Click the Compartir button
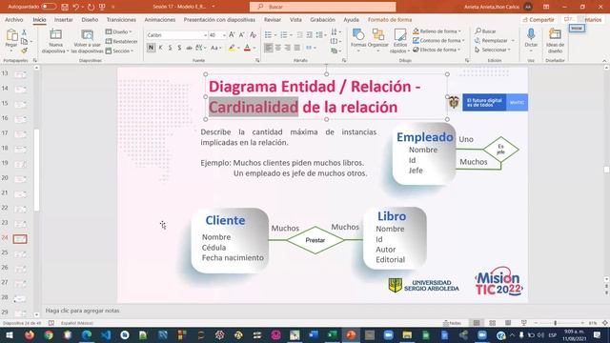This screenshot has height=343, width=610. point(539,19)
